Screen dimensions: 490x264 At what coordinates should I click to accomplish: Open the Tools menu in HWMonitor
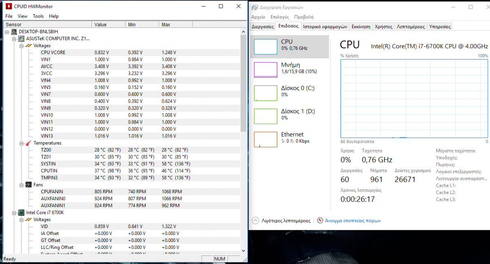pos(38,16)
